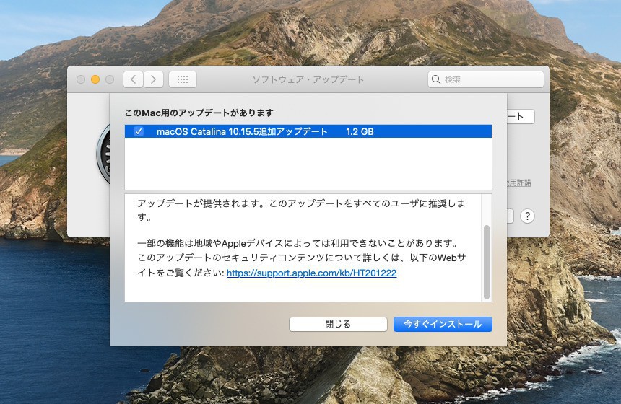Viewport: 621px width, 404px height.
Task: Go forward with the right chevron button
Action: 153,79
